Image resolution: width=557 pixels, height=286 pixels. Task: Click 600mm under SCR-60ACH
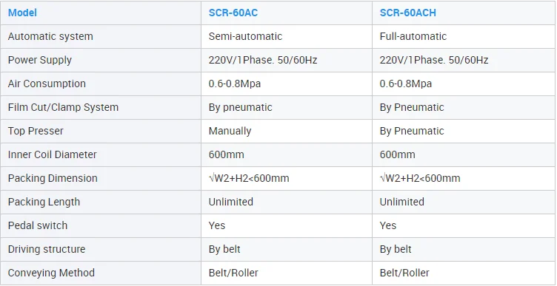[x=397, y=154]
